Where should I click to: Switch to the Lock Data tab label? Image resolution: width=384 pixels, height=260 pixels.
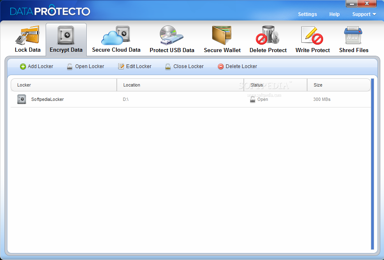tap(28, 50)
